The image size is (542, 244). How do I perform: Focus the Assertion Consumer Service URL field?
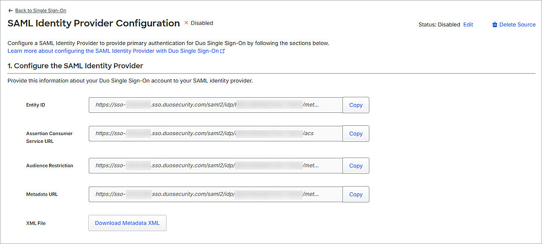[215, 134]
